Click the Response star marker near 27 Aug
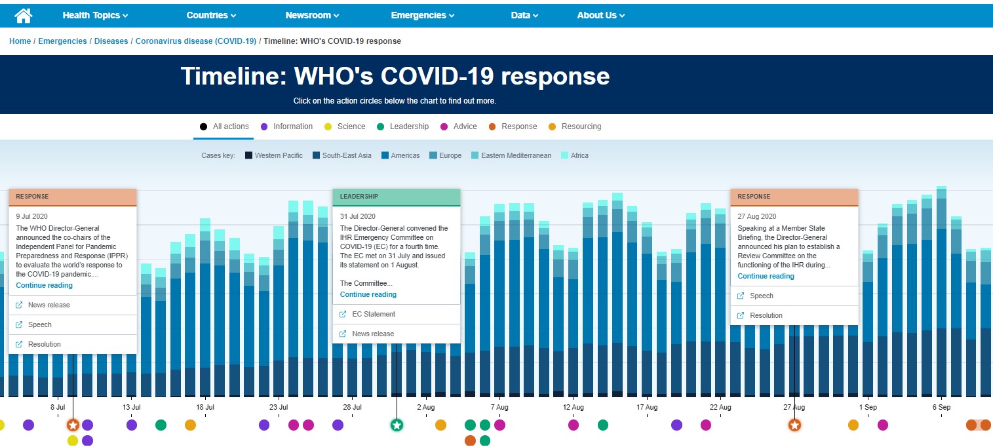Viewport: 993px width, 447px height. 794,425
